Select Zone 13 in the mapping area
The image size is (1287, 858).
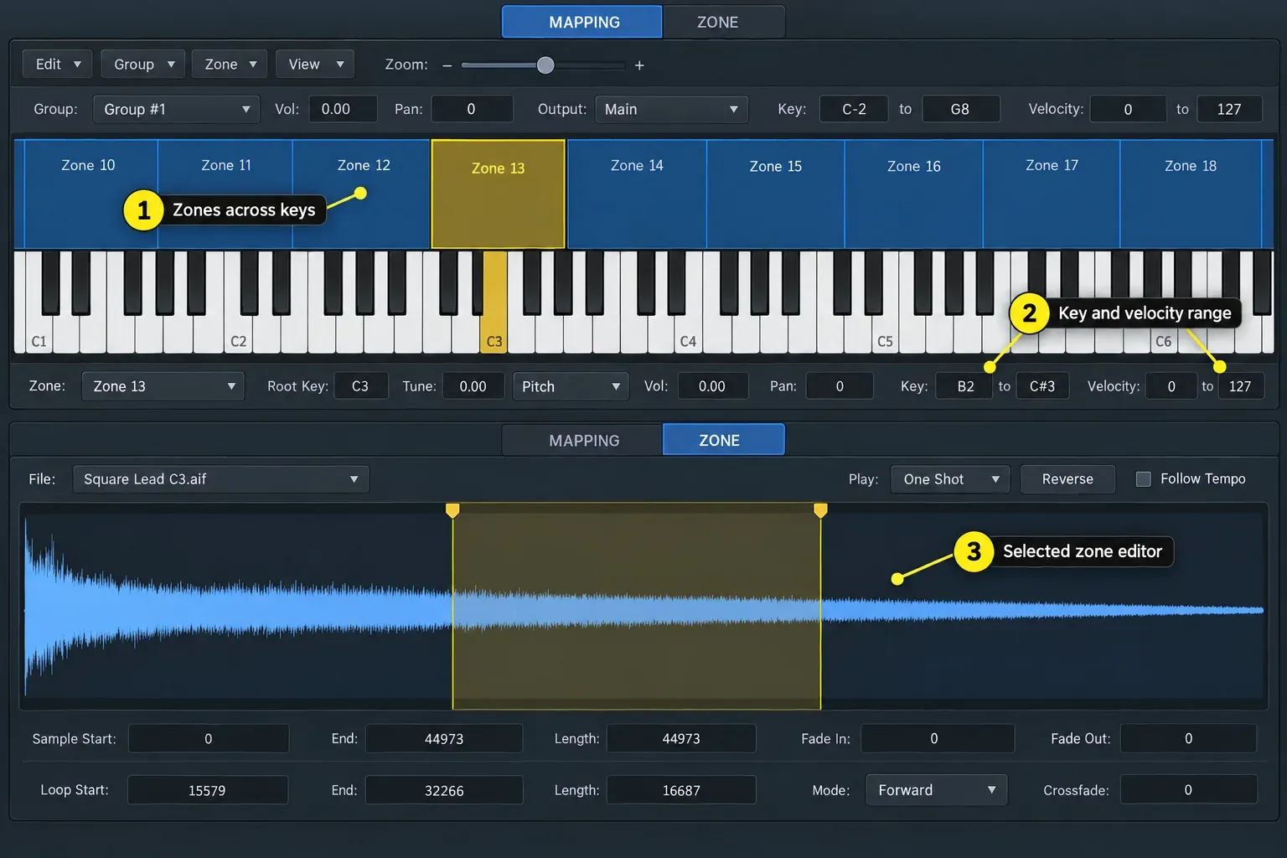pos(499,194)
